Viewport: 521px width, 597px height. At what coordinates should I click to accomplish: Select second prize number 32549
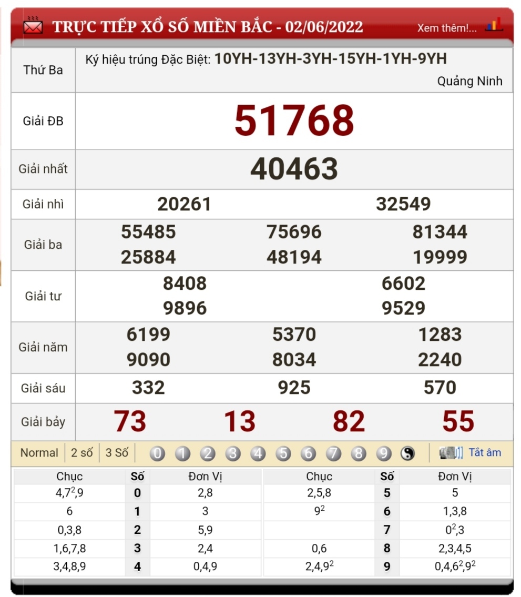tap(403, 204)
